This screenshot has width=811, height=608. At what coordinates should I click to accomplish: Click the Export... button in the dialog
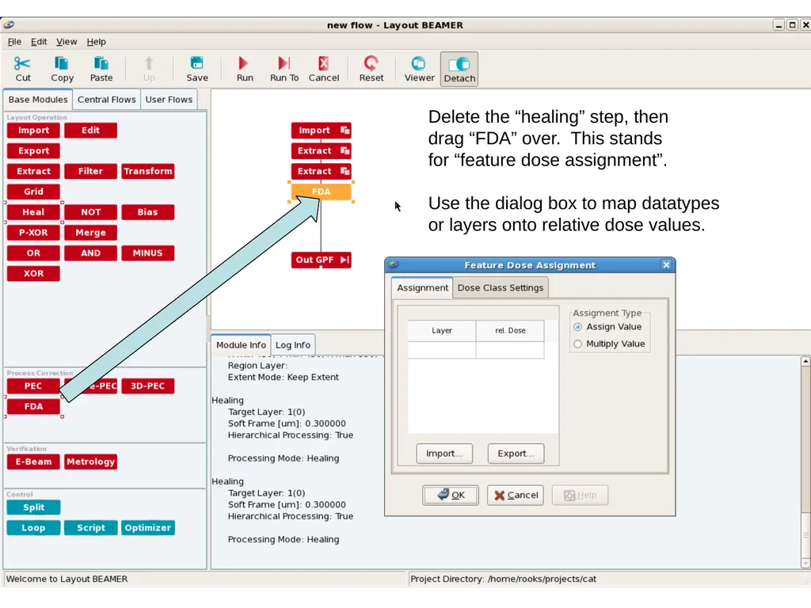(x=516, y=454)
